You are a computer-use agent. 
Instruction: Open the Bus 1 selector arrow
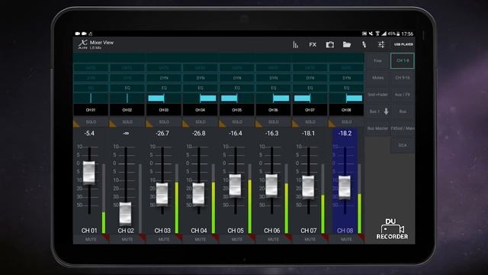click(386, 112)
